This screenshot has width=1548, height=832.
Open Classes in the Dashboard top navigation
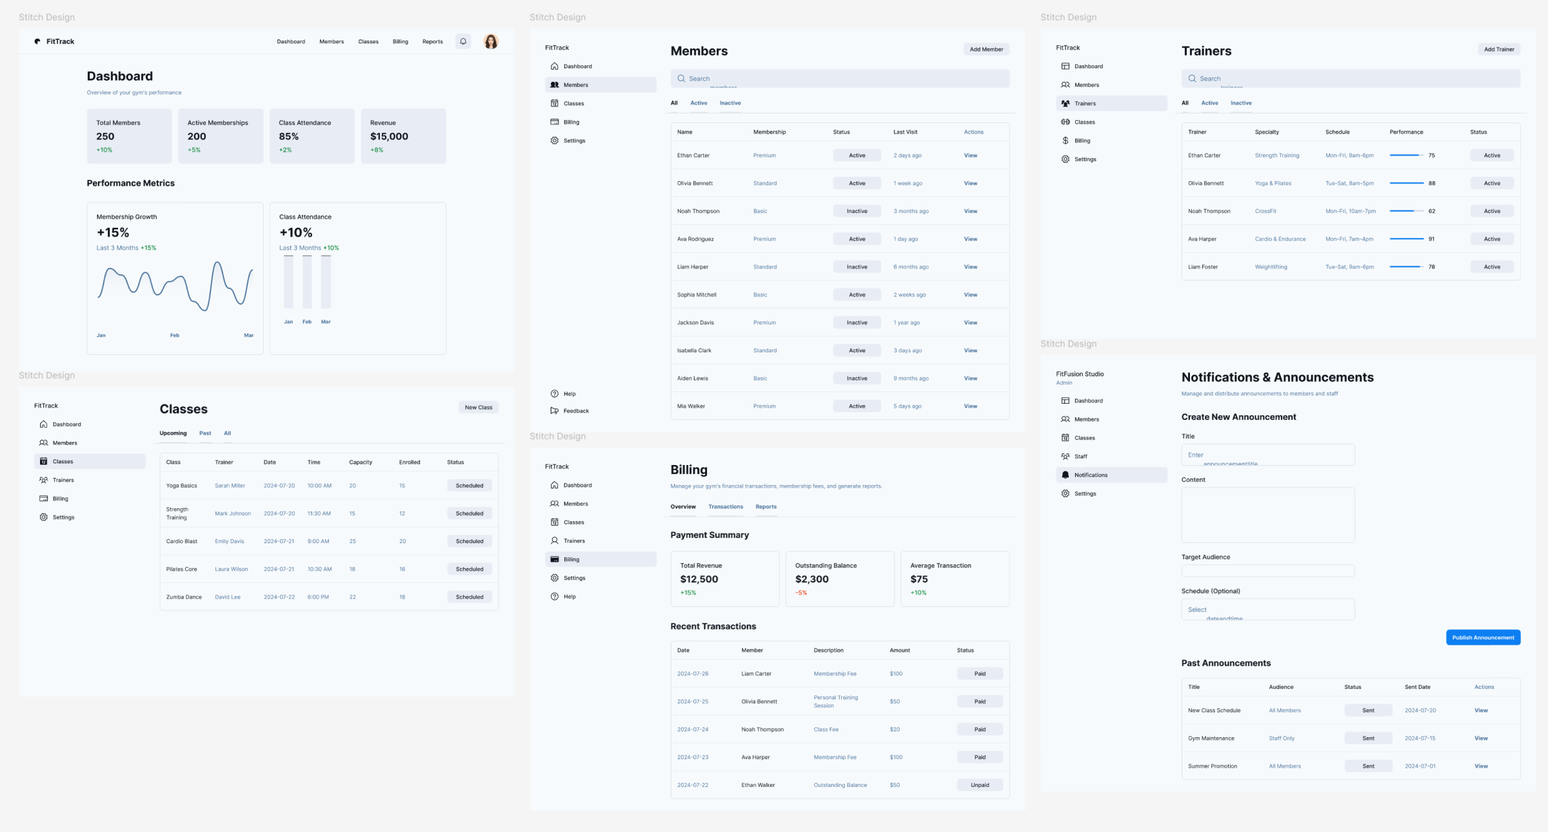(368, 41)
